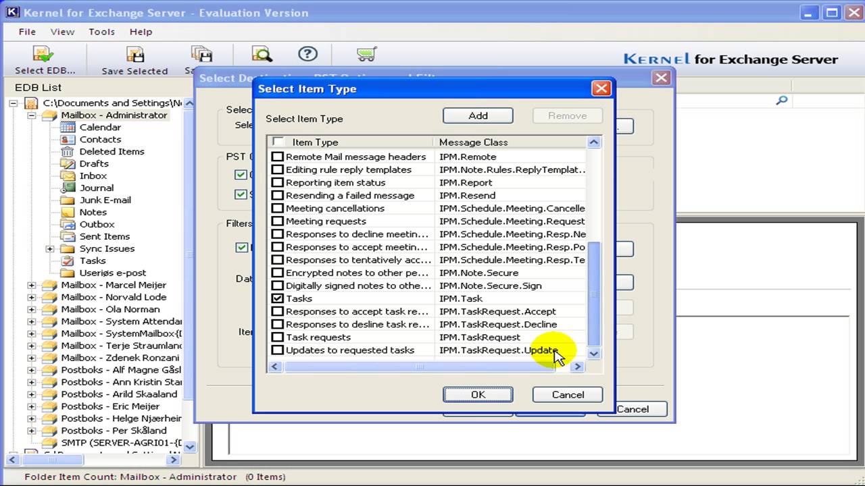Image resolution: width=865 pixels, height=486 pixels.
Task: Open the View menu
Action: point(62,32)
